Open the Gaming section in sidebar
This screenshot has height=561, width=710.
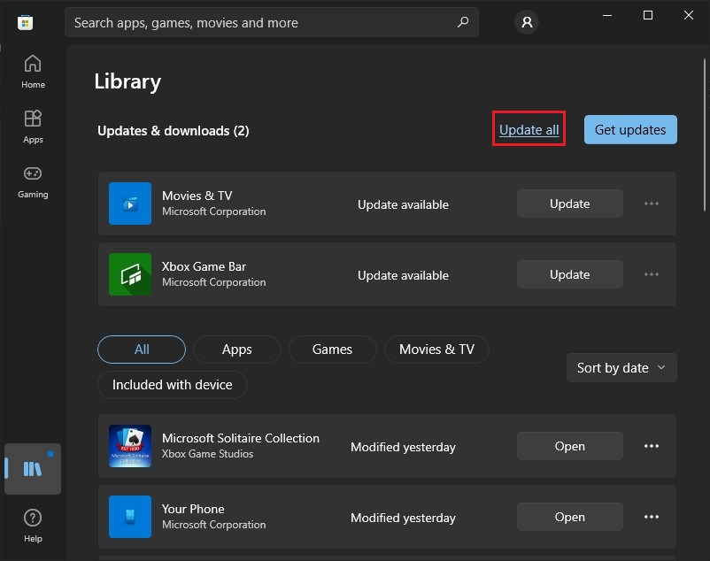point(33,182)
